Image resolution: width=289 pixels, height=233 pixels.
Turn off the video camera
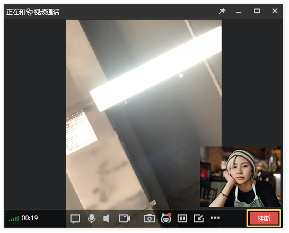point(124,219)
